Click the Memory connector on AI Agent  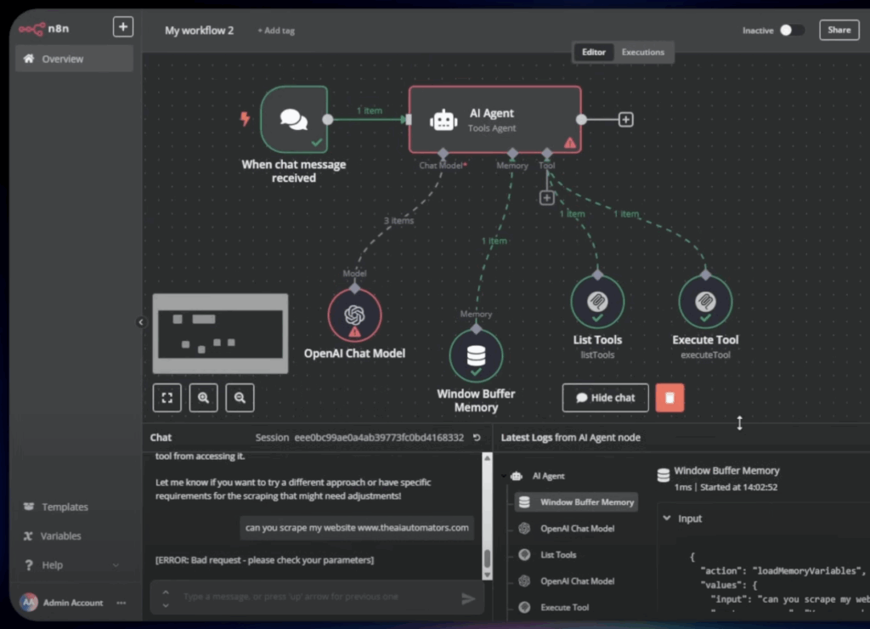[x=512, y=153]
